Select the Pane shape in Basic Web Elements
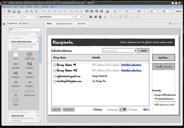The height and width of the screenshot is (128, 184). pyautogui.click(x=16, y=56)
